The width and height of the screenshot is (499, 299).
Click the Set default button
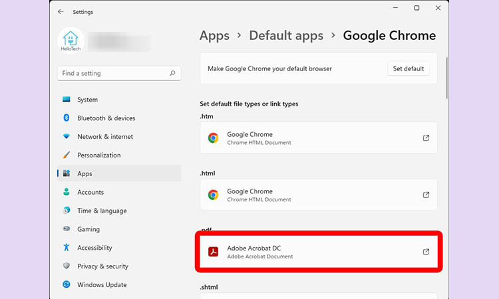tap(409, 68)
